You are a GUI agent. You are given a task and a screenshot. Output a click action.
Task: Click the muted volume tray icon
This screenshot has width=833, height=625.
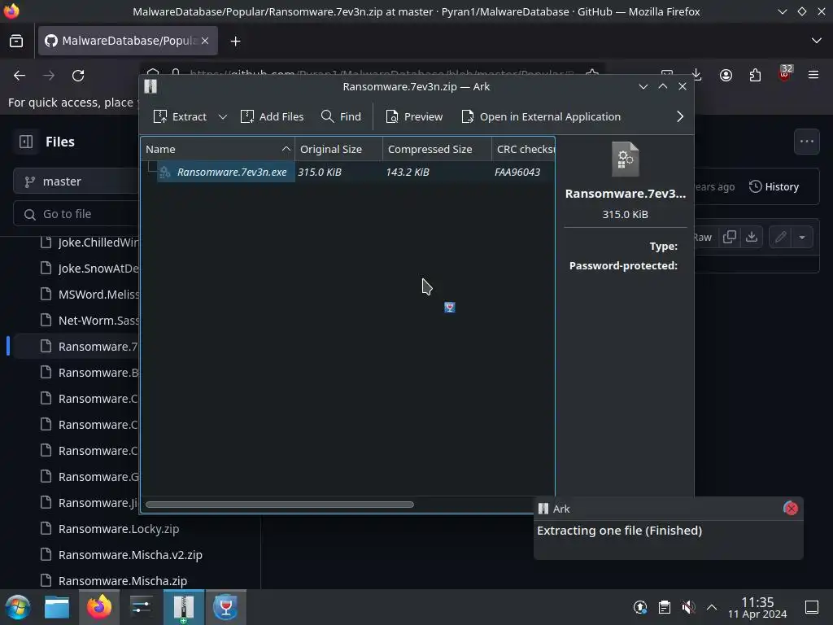coord(688,607)
